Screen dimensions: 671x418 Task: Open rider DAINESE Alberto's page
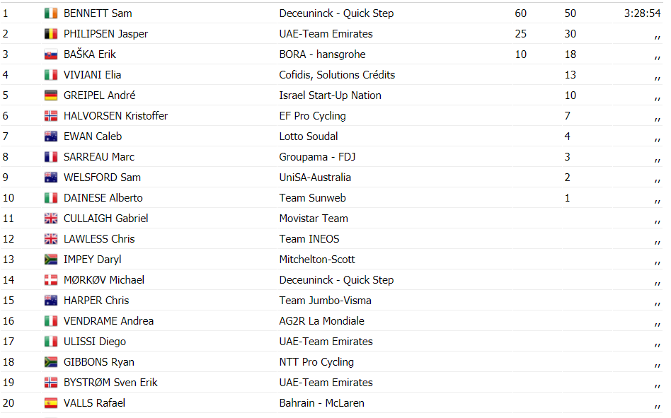(103, 198)
